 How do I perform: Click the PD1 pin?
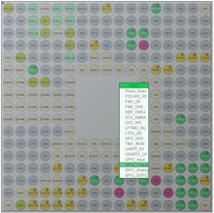point(168,9)
